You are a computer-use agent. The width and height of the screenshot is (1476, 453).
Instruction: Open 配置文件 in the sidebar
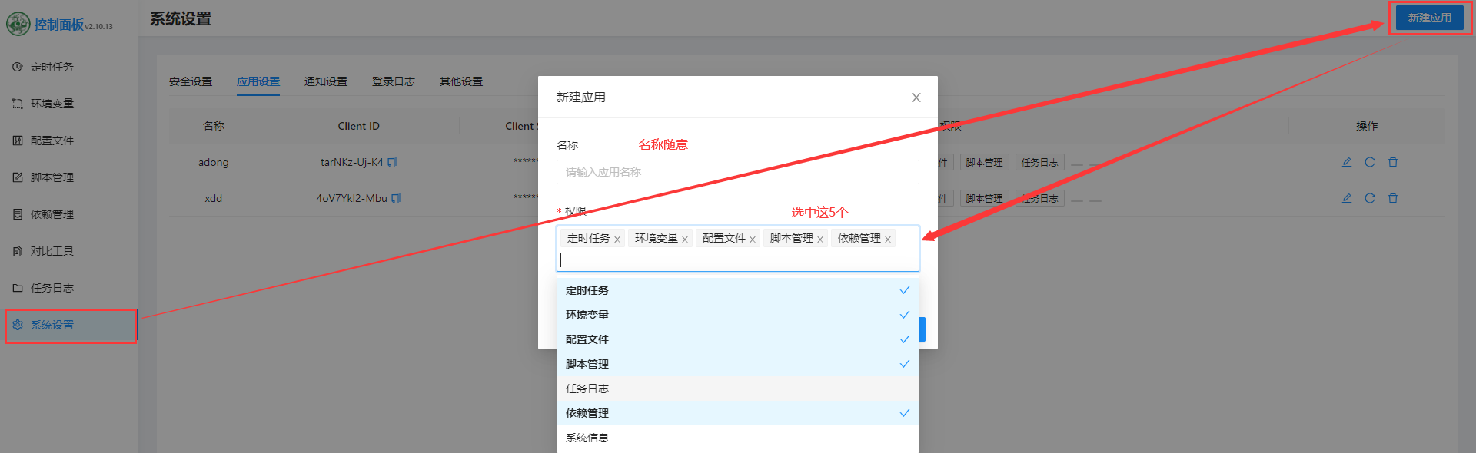click(52, 141)
